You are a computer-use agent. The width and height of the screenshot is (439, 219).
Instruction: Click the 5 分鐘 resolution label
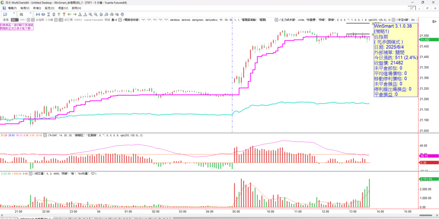click(x=49, y=20)
